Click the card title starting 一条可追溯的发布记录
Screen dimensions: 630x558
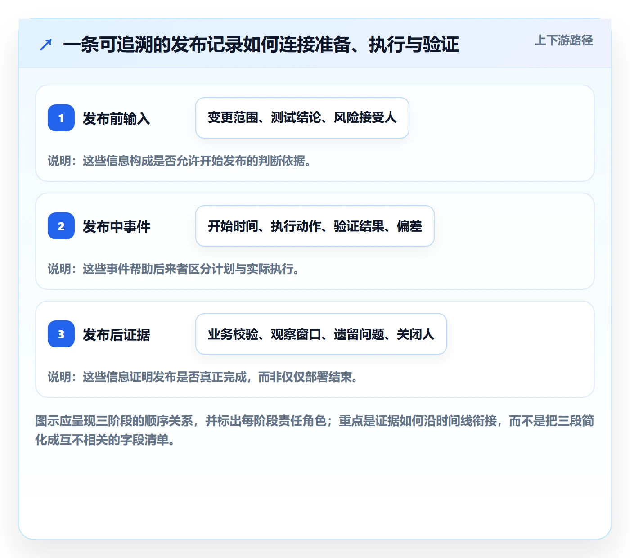261,45
